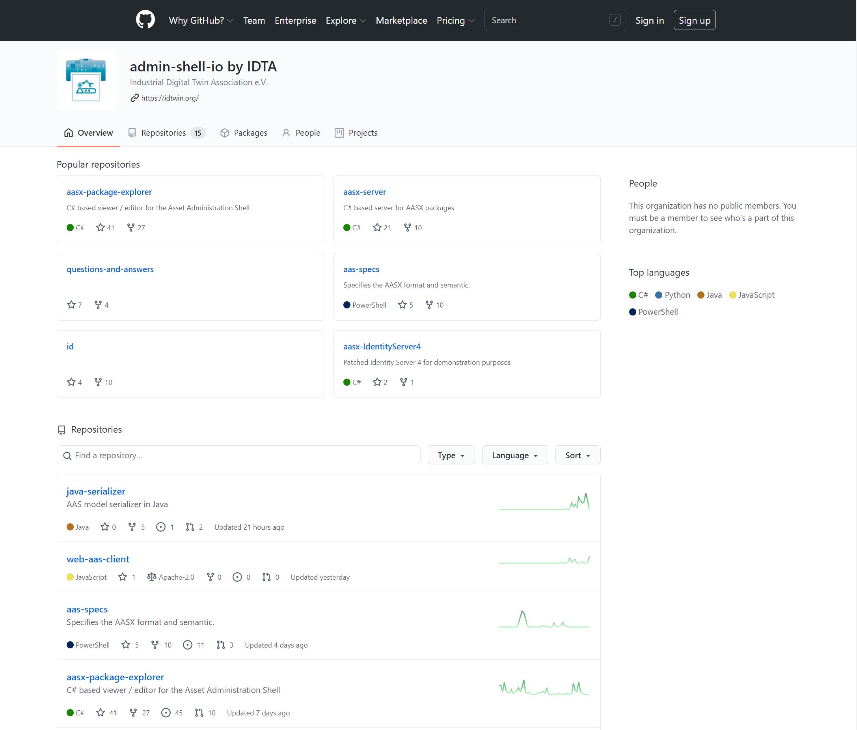Click fork icon on aas-specs popular card
The image size is (857, 730).
[x=429, y=305]
